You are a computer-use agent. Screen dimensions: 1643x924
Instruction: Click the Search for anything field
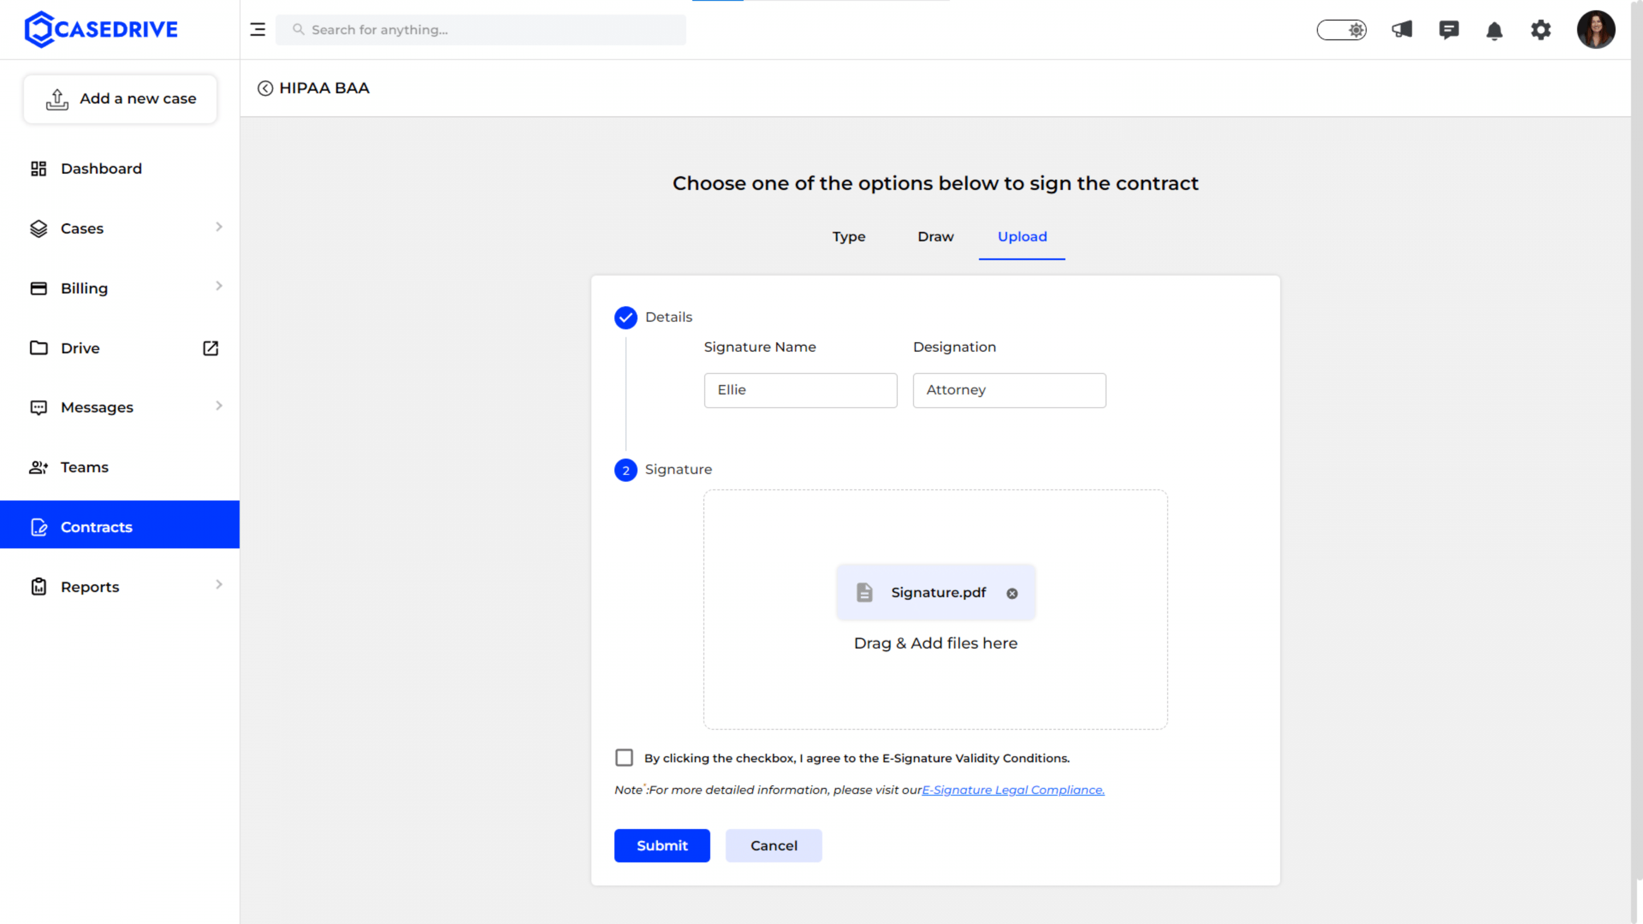click(x=481, y=29)
